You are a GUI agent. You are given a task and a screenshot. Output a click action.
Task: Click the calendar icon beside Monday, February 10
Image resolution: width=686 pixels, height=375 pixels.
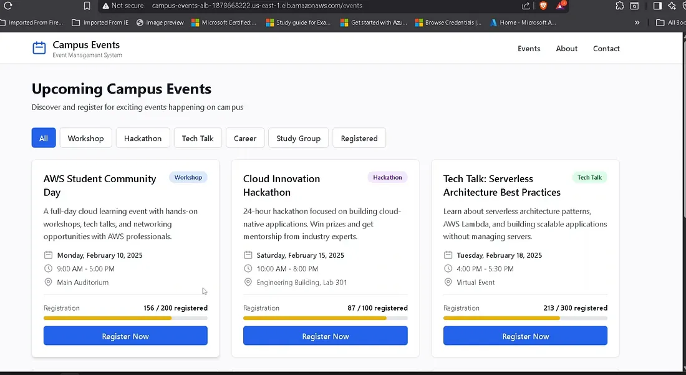(48, 255)
